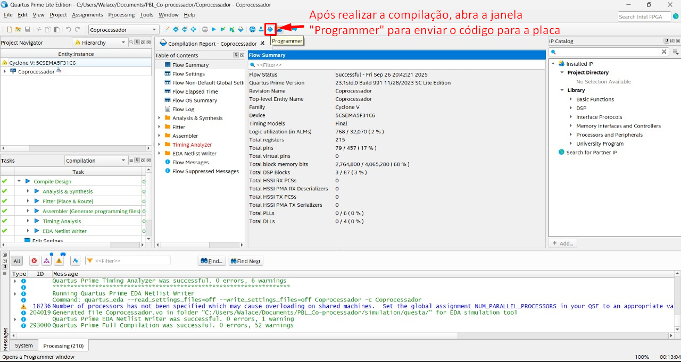The height and width of the screenshot is (362, 681).
Task: Click the Find Next button
Action: click(x=246, y=261)
